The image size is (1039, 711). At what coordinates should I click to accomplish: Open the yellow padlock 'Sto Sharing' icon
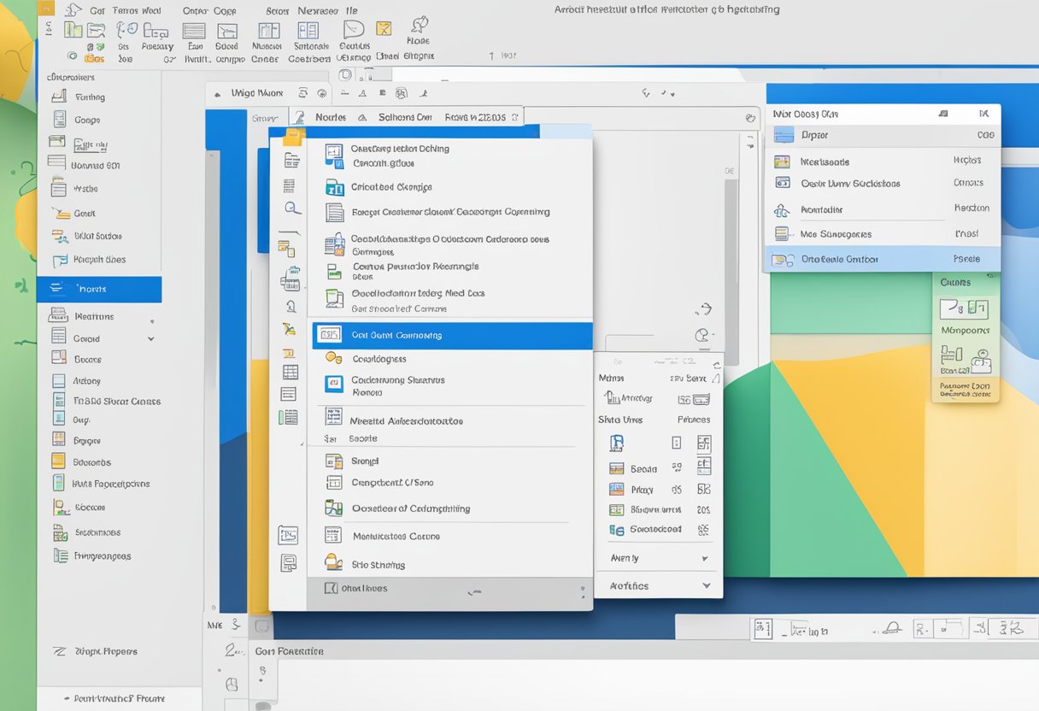[x=332, y=563]
